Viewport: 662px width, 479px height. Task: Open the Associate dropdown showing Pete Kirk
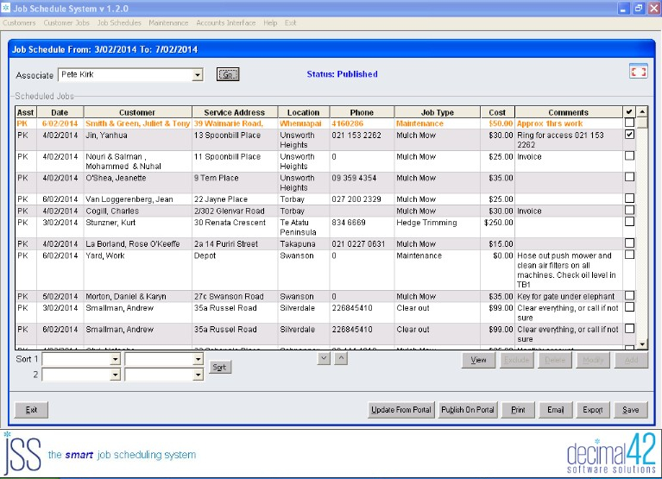point(197,75)
